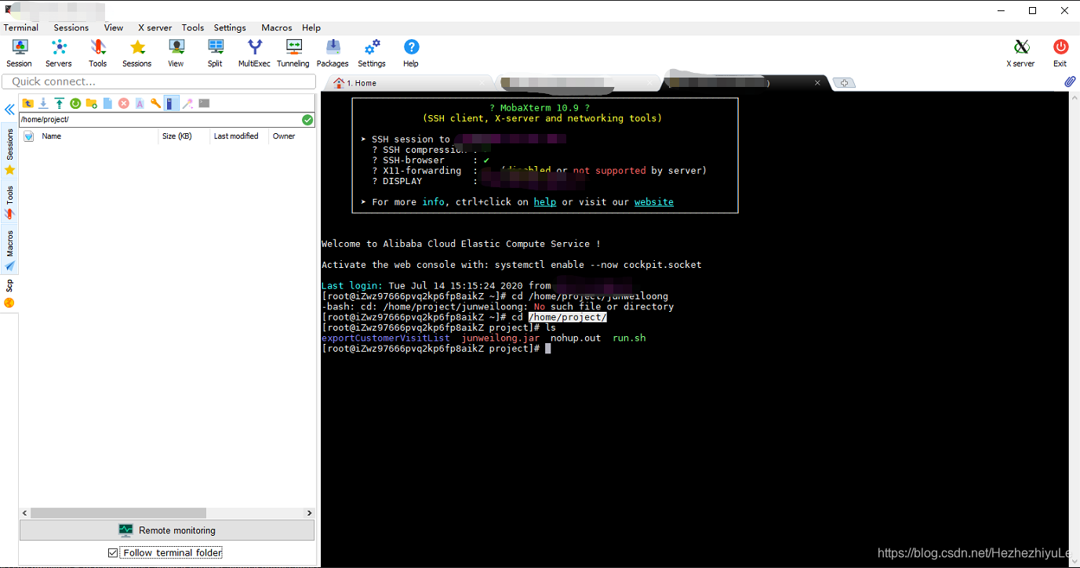This screenshot has width=1080, height=568.
Task: Click the SFTP download arrow icon
Action: pos(43,103)
